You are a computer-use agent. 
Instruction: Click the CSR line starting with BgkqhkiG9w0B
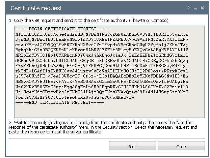pyautogui.click(x=102, y=50)
